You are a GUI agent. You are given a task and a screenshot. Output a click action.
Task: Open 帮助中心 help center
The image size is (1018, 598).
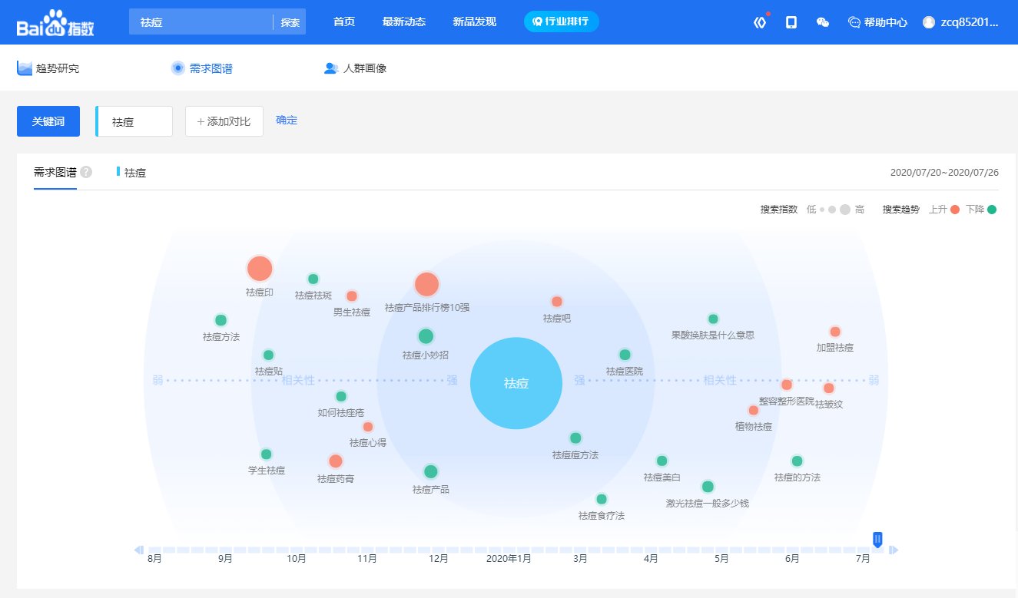coord(877,22)
